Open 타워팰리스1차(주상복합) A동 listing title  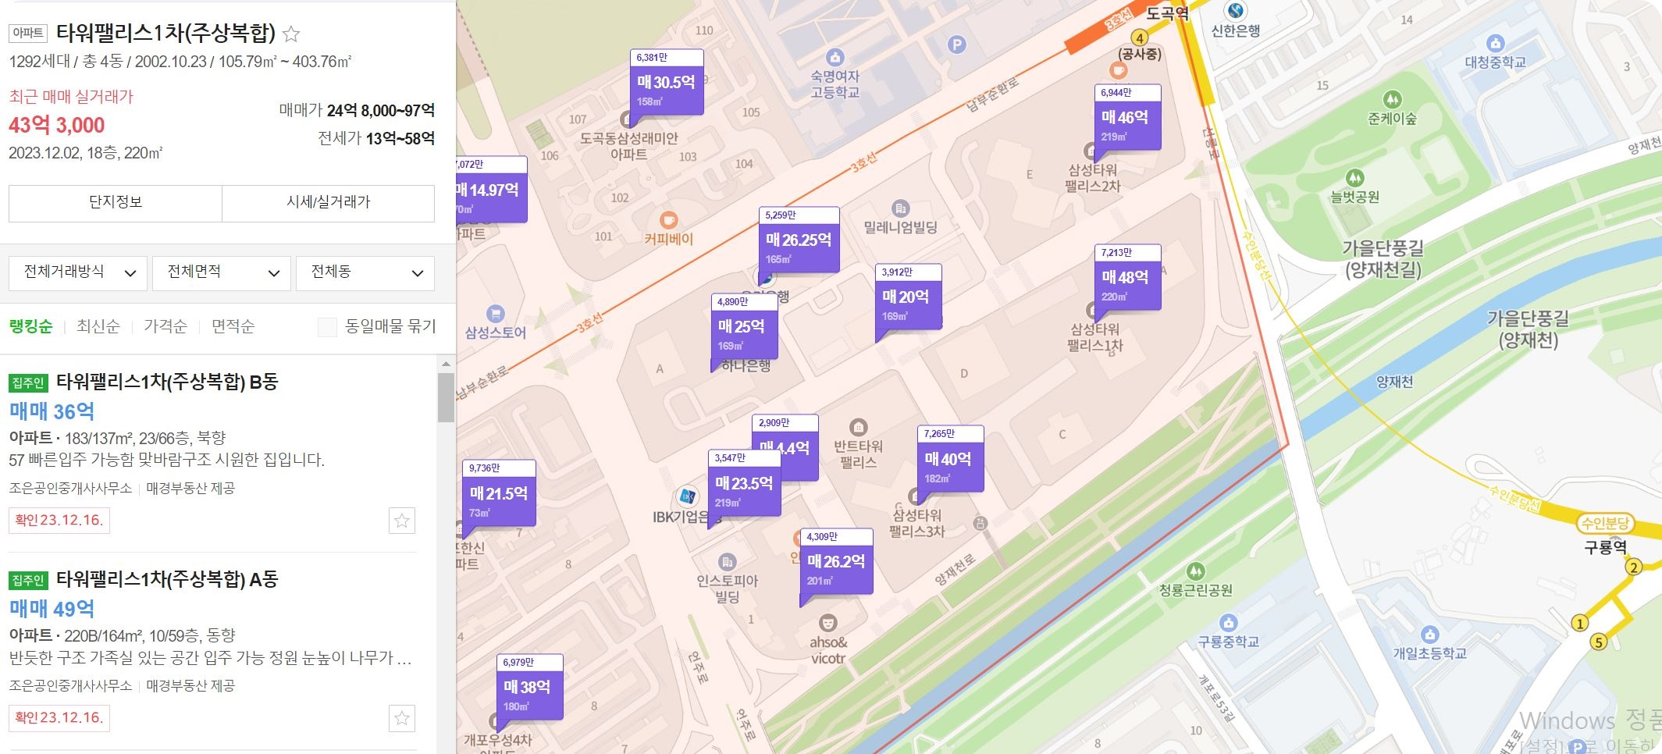pos(167,579)
